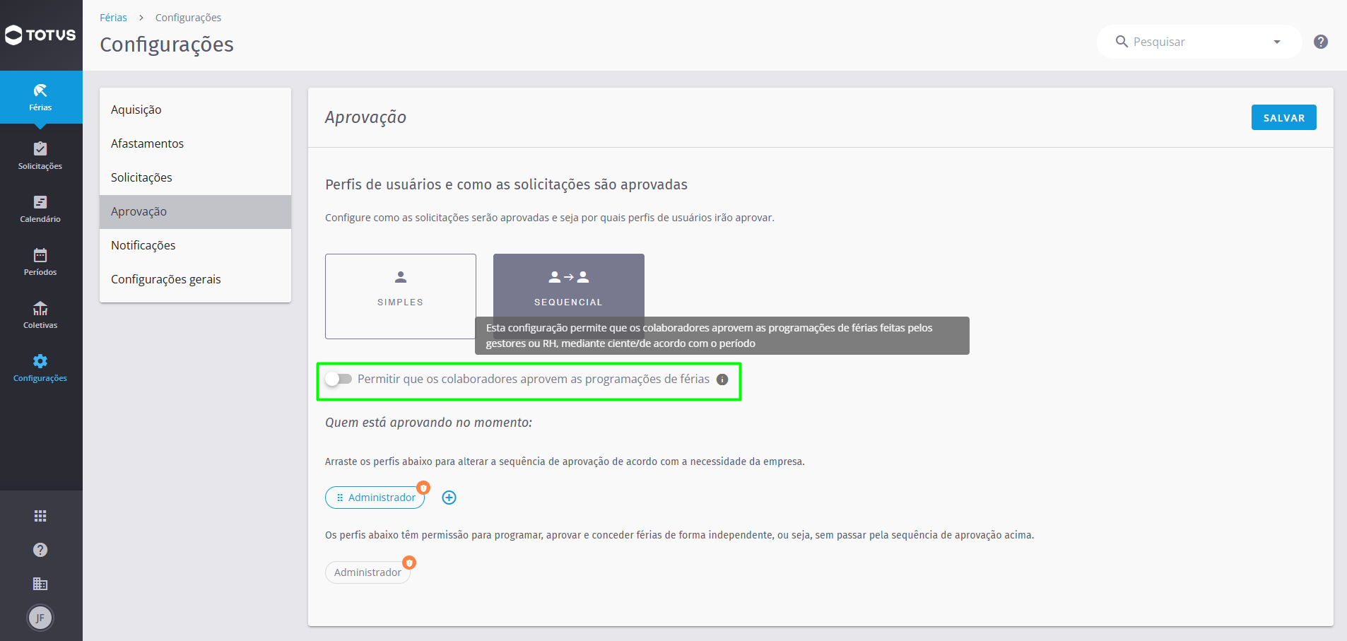Open Calendário in the left sidebar
1347x641 pixels.
click(40, 209)
